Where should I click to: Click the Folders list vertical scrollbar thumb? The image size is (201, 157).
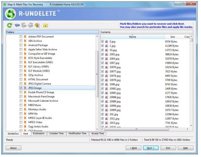[x=97, y=74]
